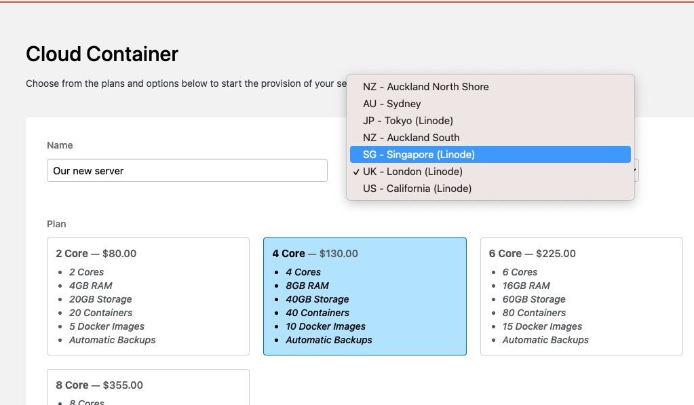
Task: Click the 10 Docker Images list item
Action: point(326,326)
